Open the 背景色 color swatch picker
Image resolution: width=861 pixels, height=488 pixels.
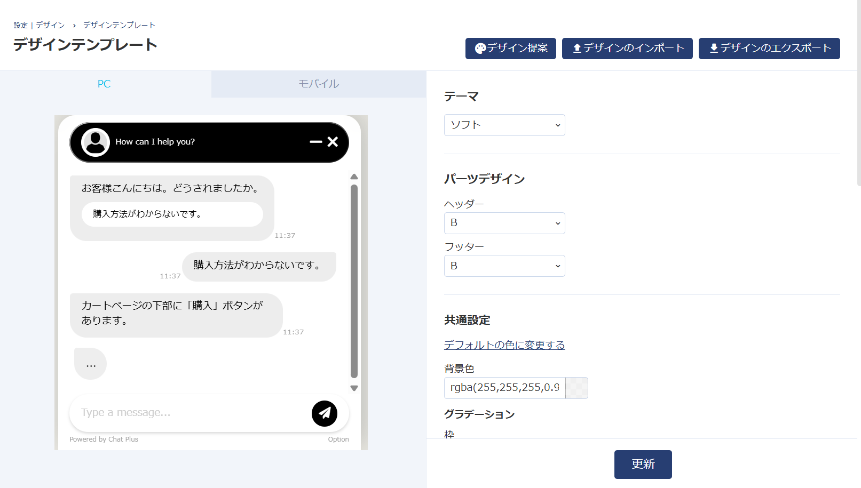click(x=576, y=388)
